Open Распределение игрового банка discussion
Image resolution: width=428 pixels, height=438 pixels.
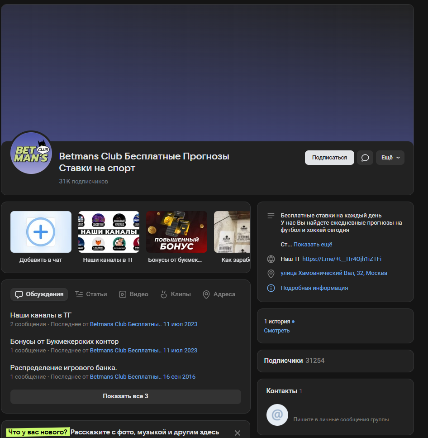(64, 368)
